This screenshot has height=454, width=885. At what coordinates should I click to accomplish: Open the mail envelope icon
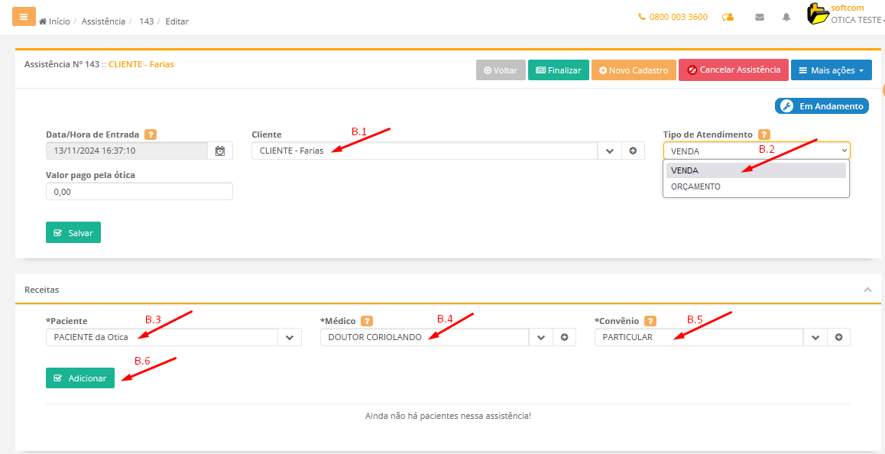tap(759, 17)
